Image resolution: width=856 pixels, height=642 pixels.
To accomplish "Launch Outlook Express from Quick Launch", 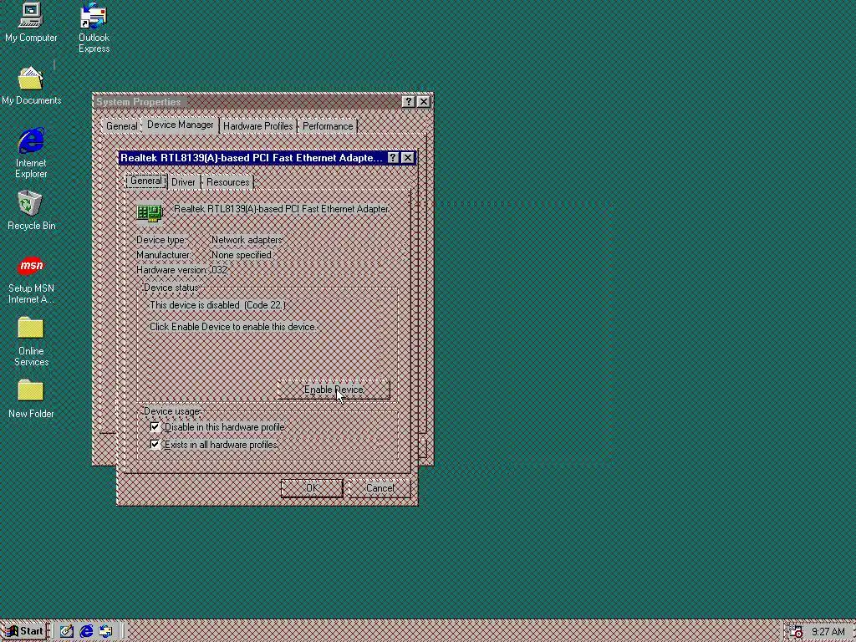I will pos(105,632).
